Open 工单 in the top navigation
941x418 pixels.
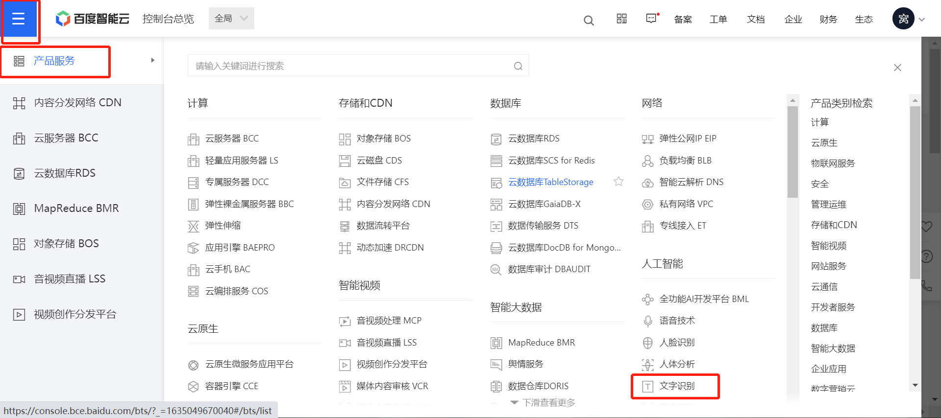(718, 19)
